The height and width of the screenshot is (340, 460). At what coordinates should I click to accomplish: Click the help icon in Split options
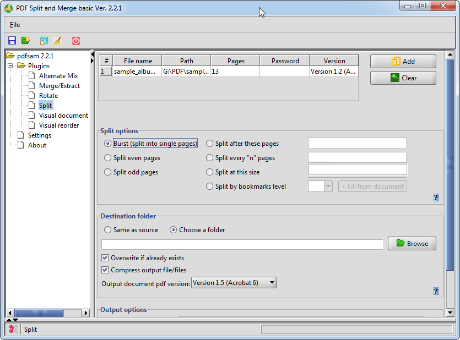pos(436,198)
